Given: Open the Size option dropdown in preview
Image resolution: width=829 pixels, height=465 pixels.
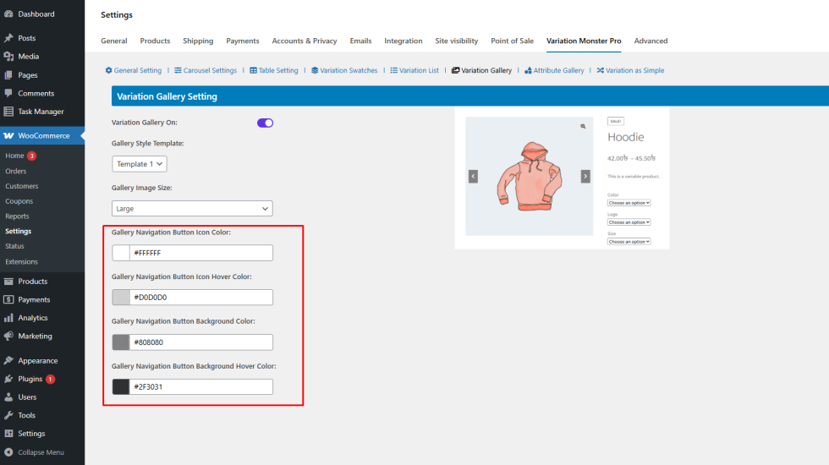Looking at the screenshot, I should point(629,242).
